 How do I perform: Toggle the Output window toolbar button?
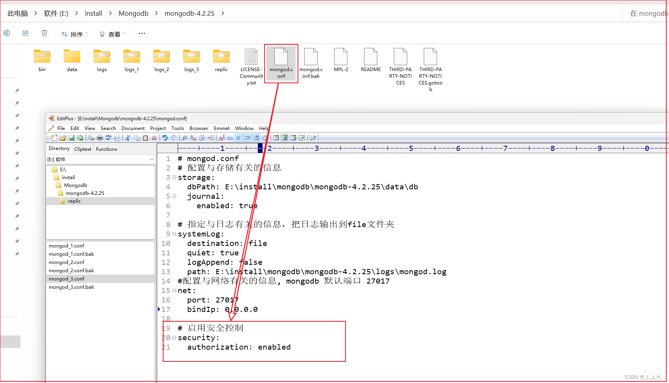click(x=293, y=138)
